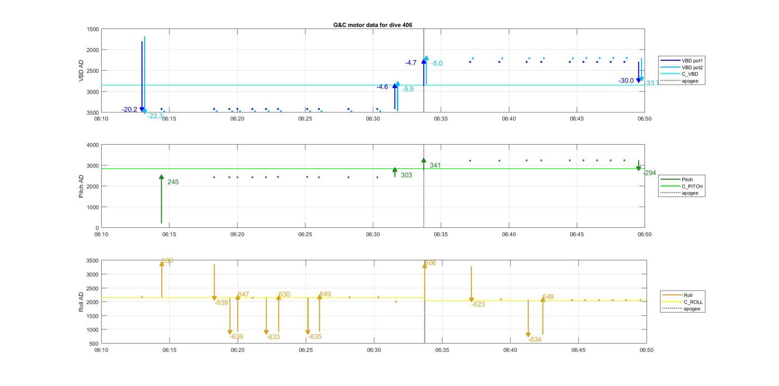Click the '-634' roll data label
Viewport: 779px width, 386px height.
(535, 340)
